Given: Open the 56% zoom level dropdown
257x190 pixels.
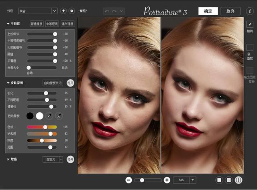Looking at the screenshot, I should (x=193, y=180).
